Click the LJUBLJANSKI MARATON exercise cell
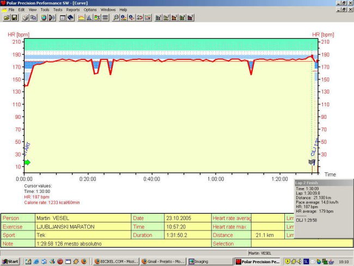This screenshot has width=354, height=266. pos(83,227)
